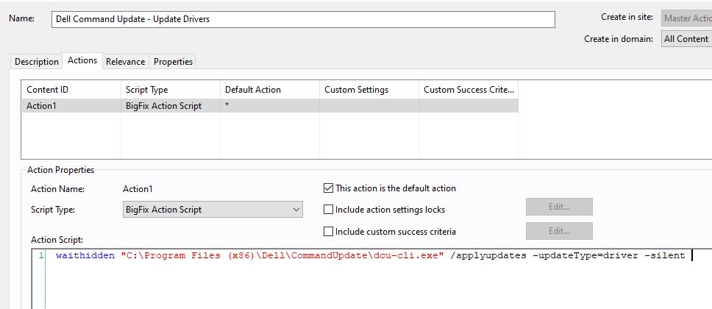Switch to the Relevance tab

coord(125,62)
